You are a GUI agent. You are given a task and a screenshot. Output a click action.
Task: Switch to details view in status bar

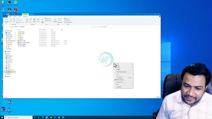point(158,97)
